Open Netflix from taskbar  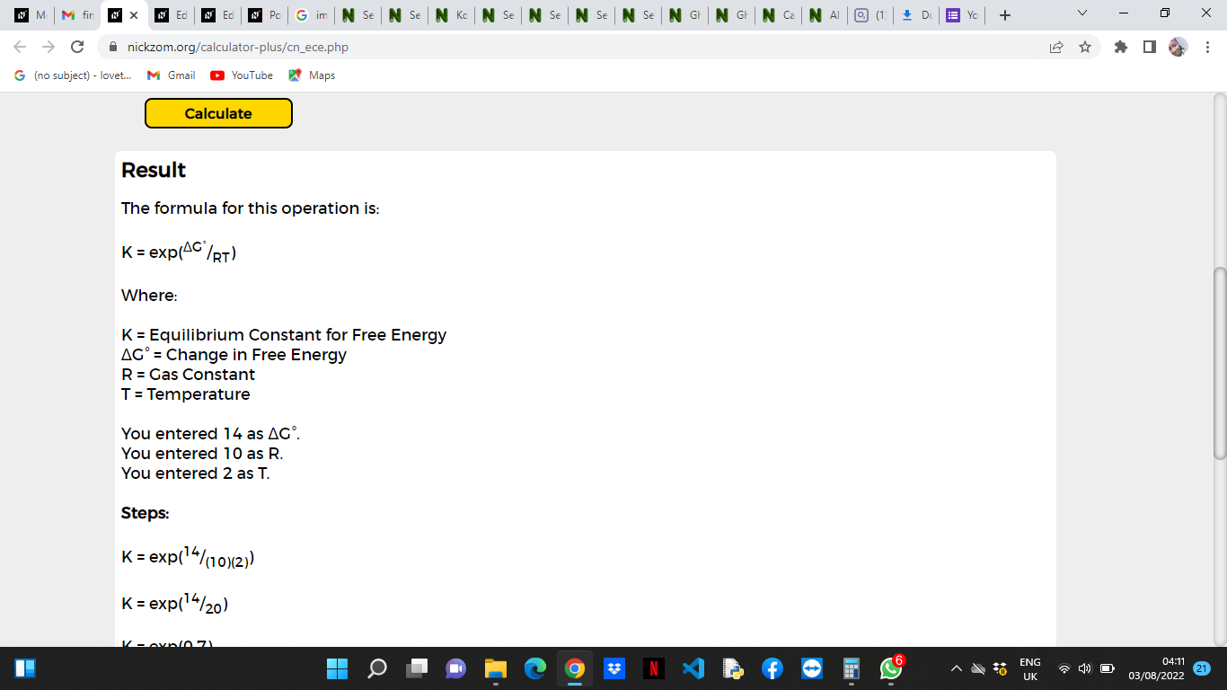pyautogui.click(x=654, y=668)
